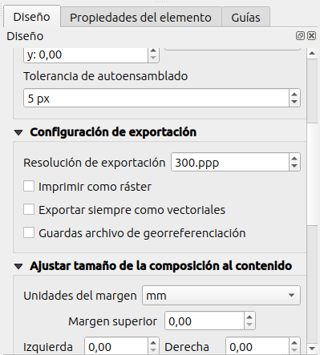Screen dimensions: 320x355
Task: Decrease the autoensamblado tolerance with down arrow
Action: point(294,103)
